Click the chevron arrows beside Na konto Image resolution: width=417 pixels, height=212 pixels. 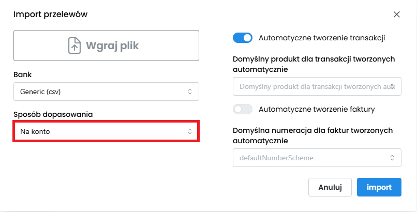pos(190,131)
